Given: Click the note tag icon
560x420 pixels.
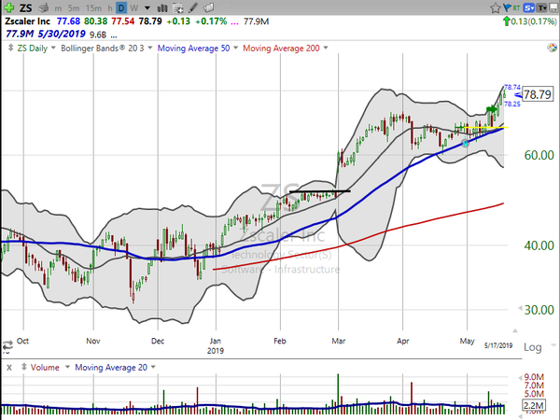Looking at the screenshot, I should pyautogui.click(x=209, y=7).
